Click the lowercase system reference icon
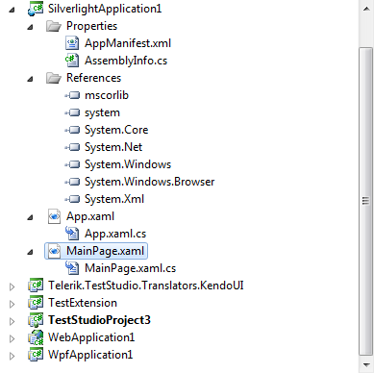This screenshot has width=374, height=373. point(72,112)
